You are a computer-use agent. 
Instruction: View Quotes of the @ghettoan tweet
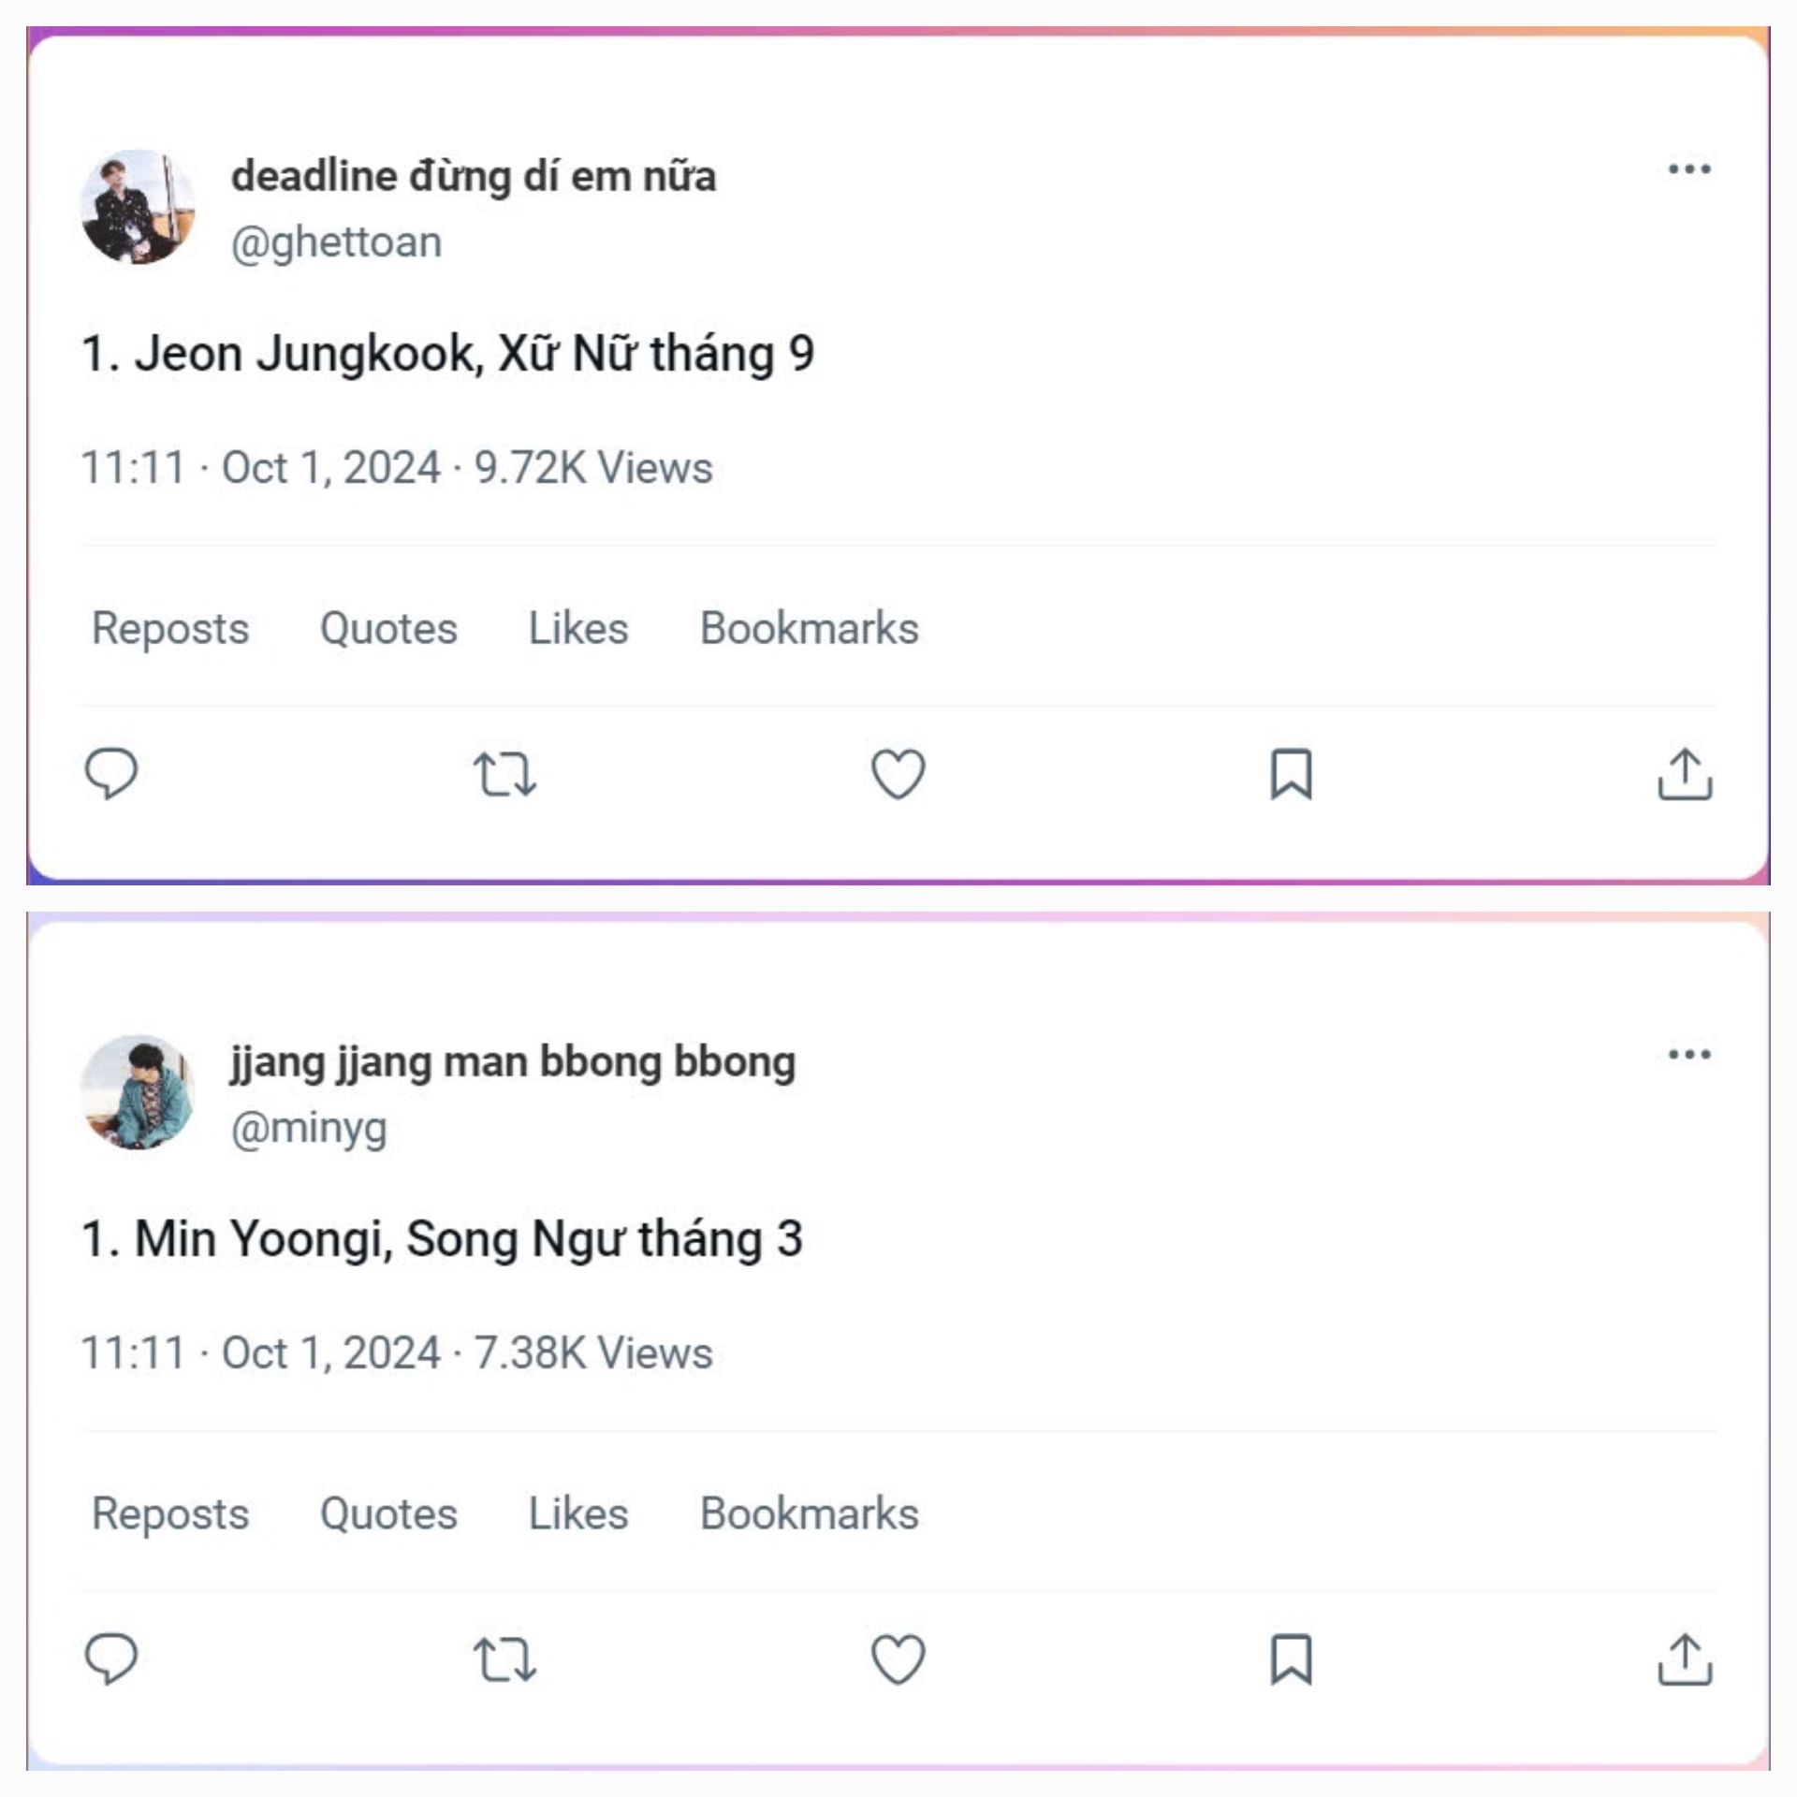388,628
